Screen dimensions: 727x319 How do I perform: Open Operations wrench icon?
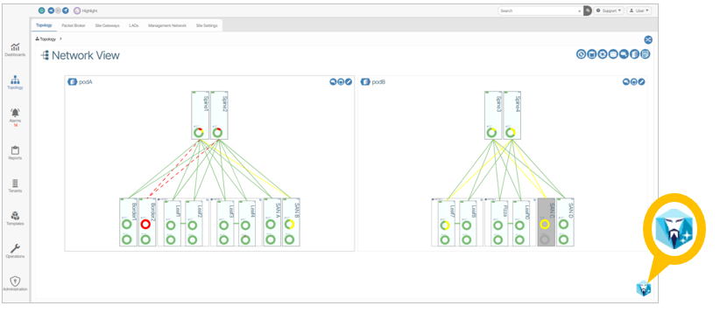tap(15, 252)
